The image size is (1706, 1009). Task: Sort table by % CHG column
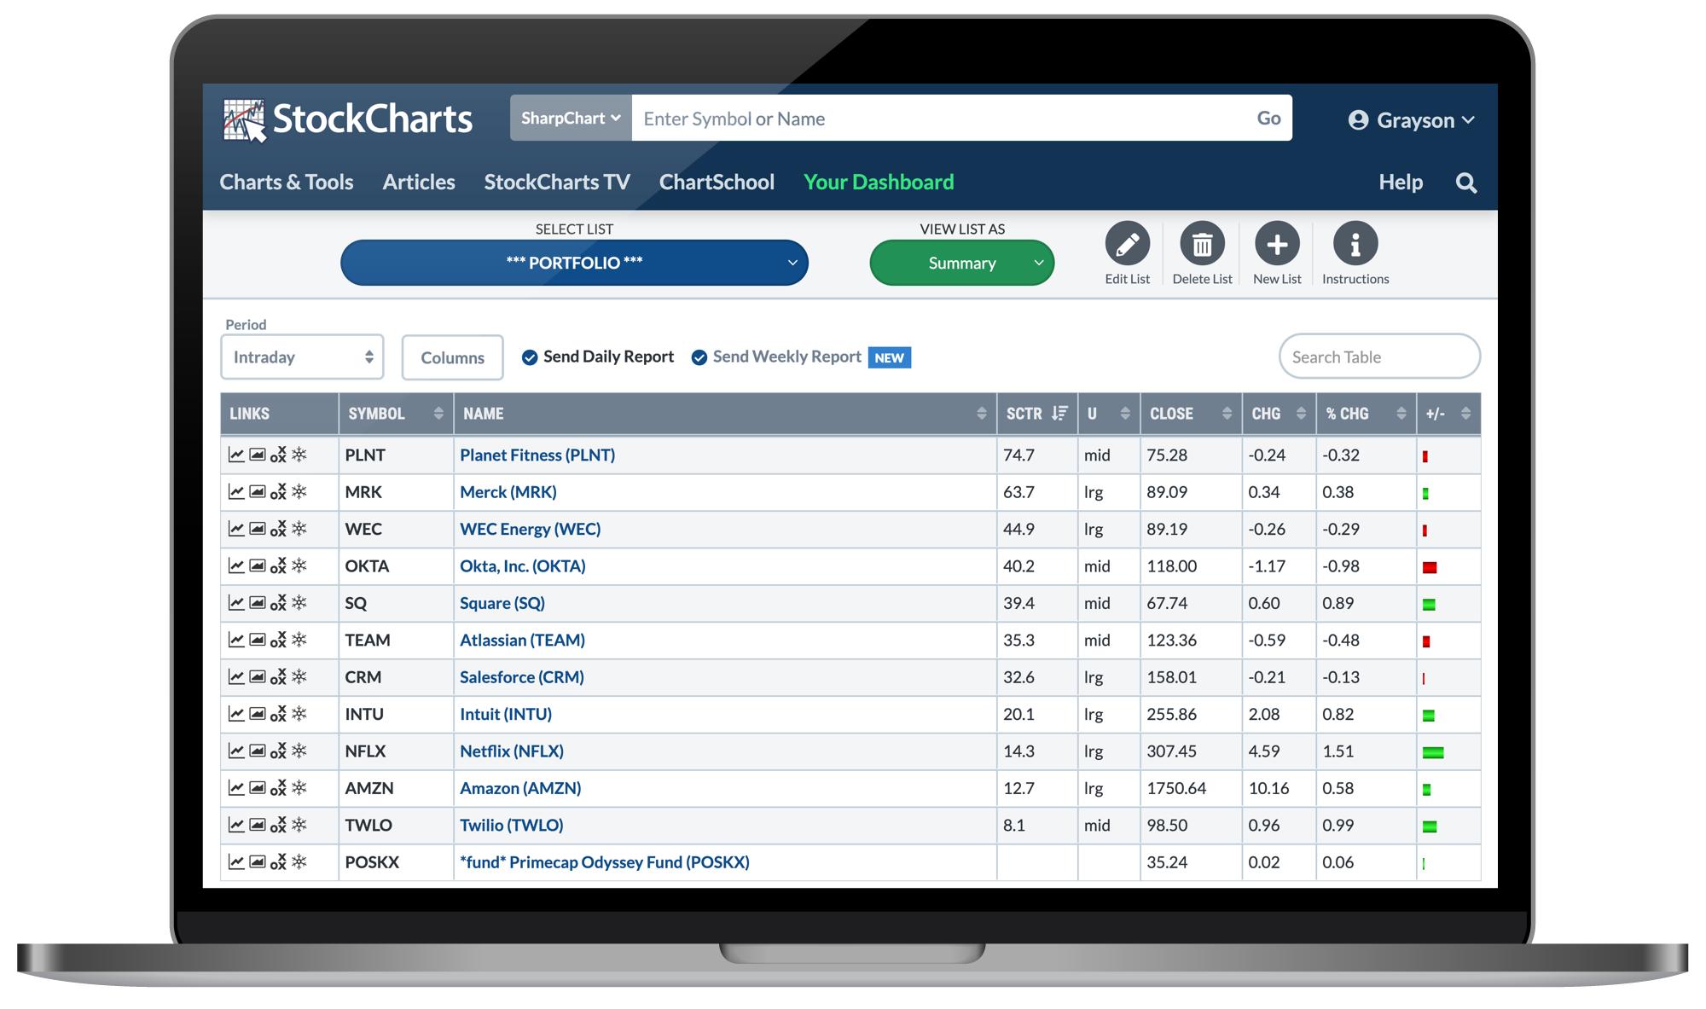(1366, 414)
